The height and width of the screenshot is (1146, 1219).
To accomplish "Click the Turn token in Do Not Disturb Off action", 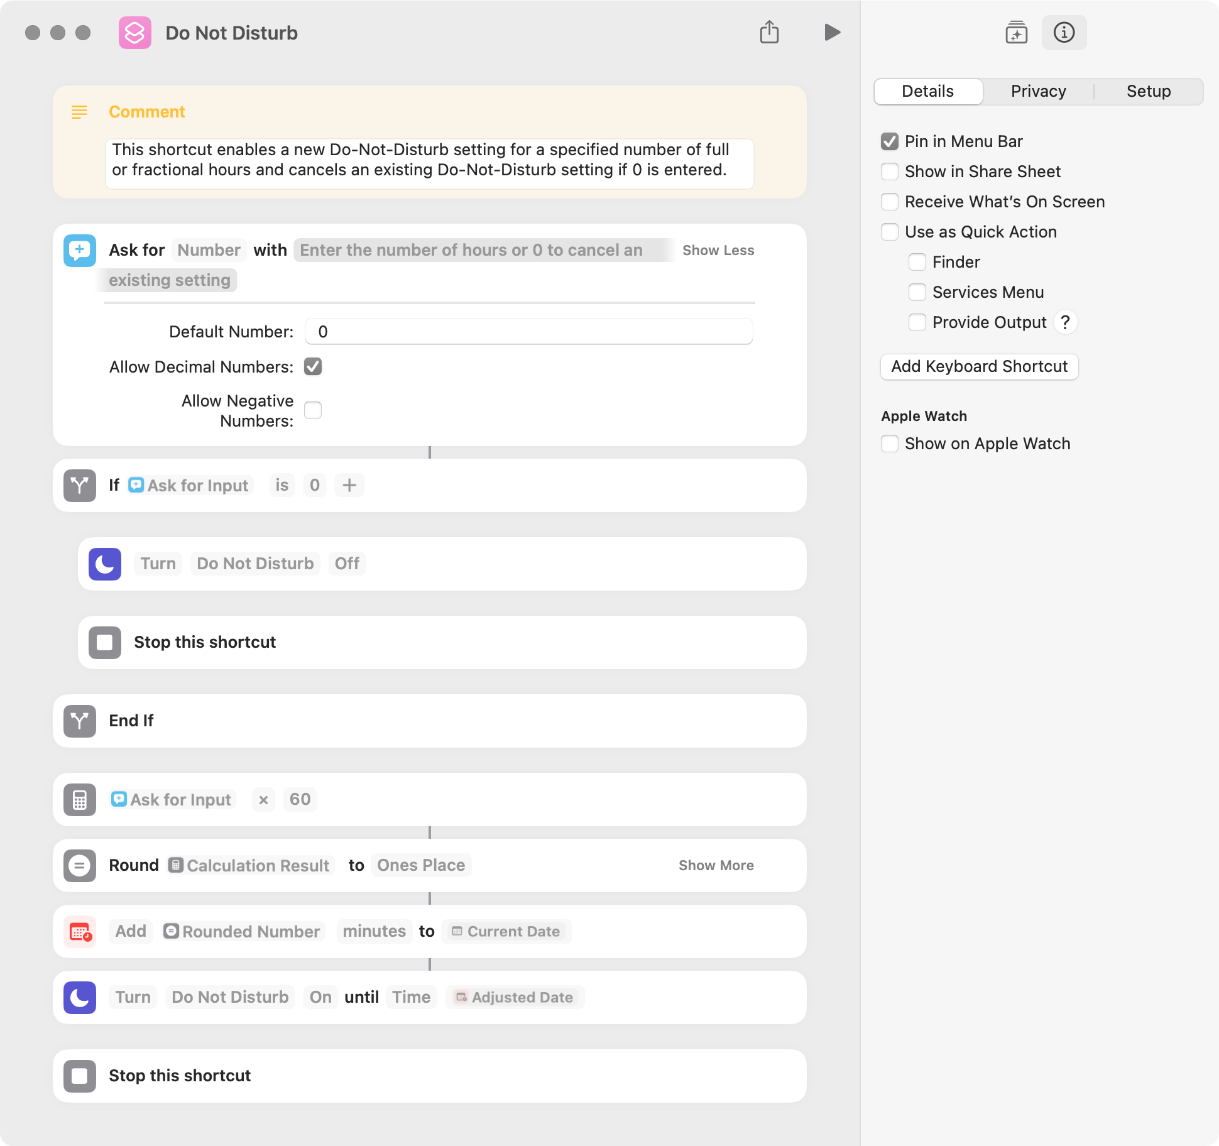I will (x=158, y=564).
